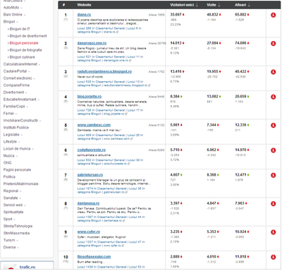Click the red icon in danarogoz.one.ro row
The width and height of the screenshot is (282, 271).
[x=273, y=44]
